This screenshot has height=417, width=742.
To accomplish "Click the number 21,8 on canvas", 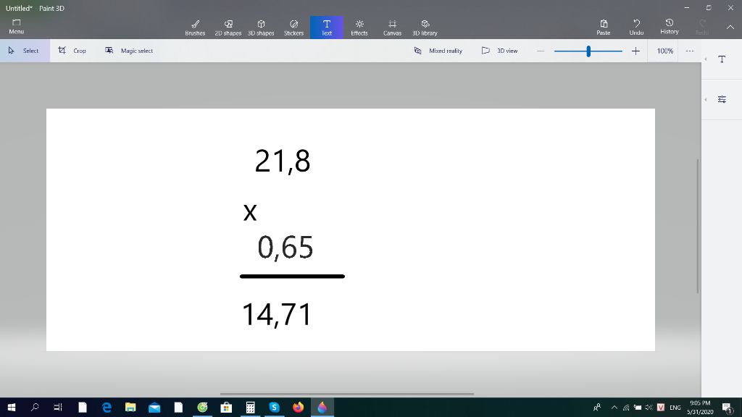I will (x=283, y=161).
